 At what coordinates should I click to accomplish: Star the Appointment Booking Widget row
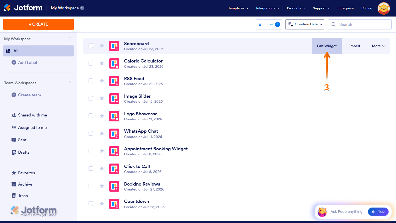(102, 151)
